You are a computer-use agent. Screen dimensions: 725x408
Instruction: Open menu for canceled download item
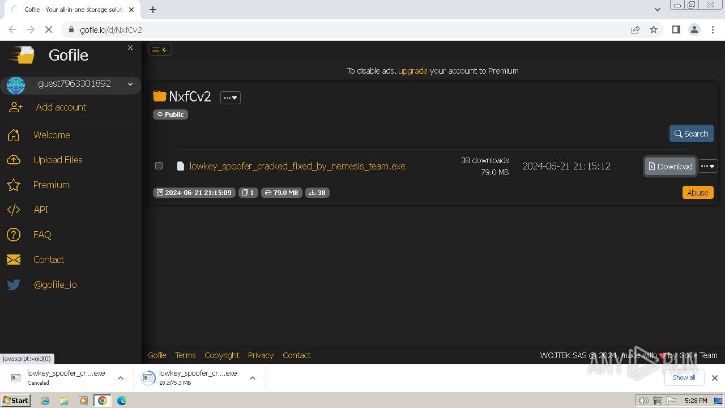point(120,378)
